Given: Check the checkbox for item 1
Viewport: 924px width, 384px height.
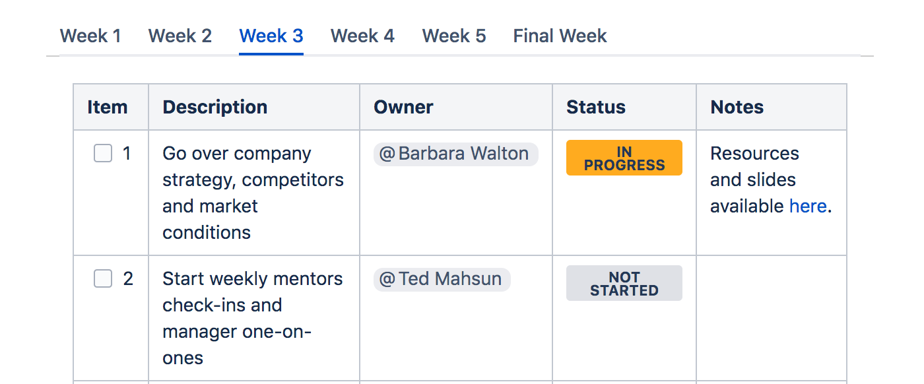Looking at the screenshot, I should click(102, 153).
